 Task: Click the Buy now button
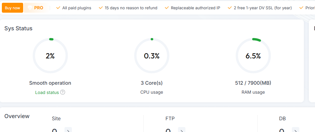point(12,8)
